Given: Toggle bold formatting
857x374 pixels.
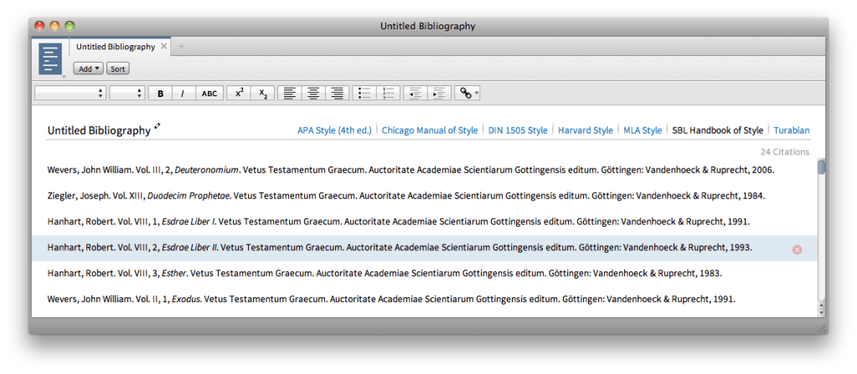Looking at the screenshot, I should 160,94.
